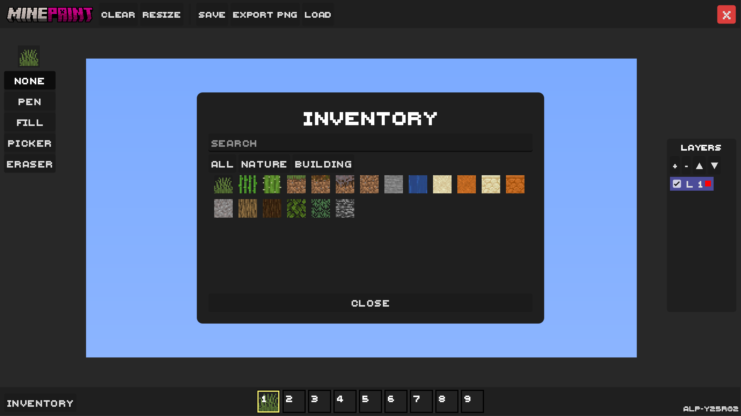Select the stone block in inventory
The height and width of the screenshot is (416, 741).
(393, 184)
